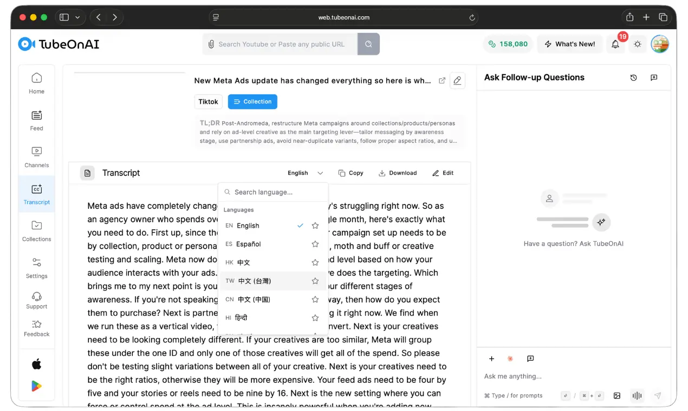Focus the Search language field
This screenshot has height=411, width=688.
[x=276, y=192]
